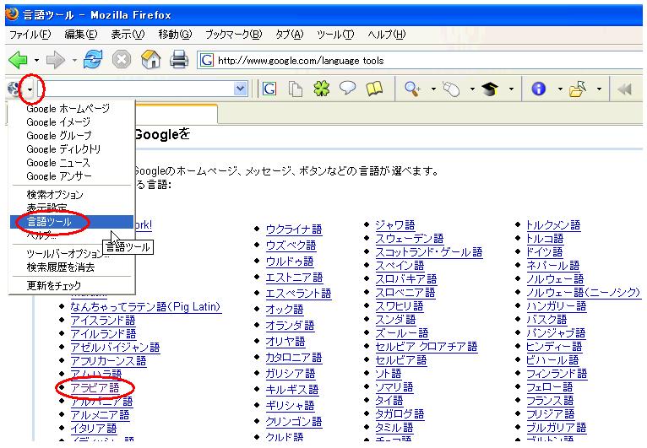
Task: Open the 移動(G) menu
Action: 175,35
